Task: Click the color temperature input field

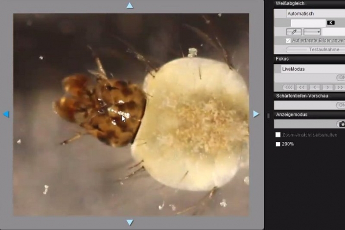Action: (x=308, y=23)
